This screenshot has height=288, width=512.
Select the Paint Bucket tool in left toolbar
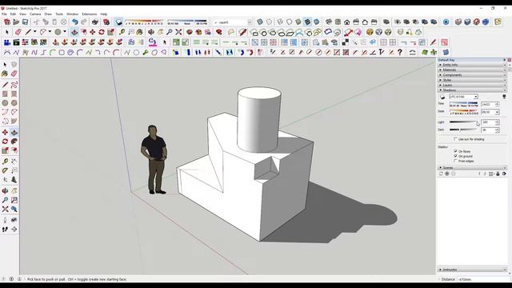click(5, 74)
